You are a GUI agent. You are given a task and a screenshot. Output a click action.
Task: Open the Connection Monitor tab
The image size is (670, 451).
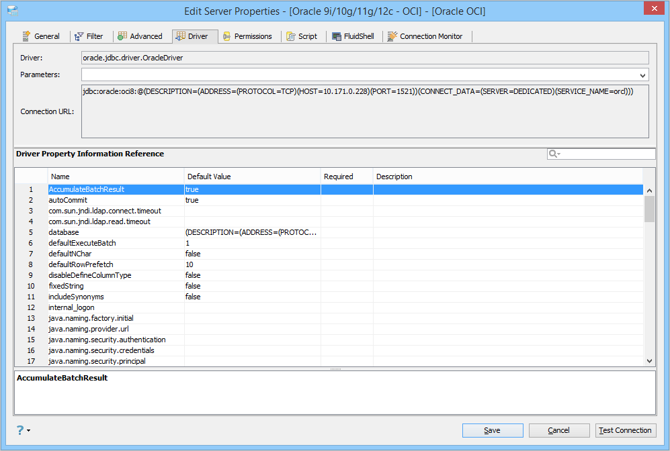(425, 36)
